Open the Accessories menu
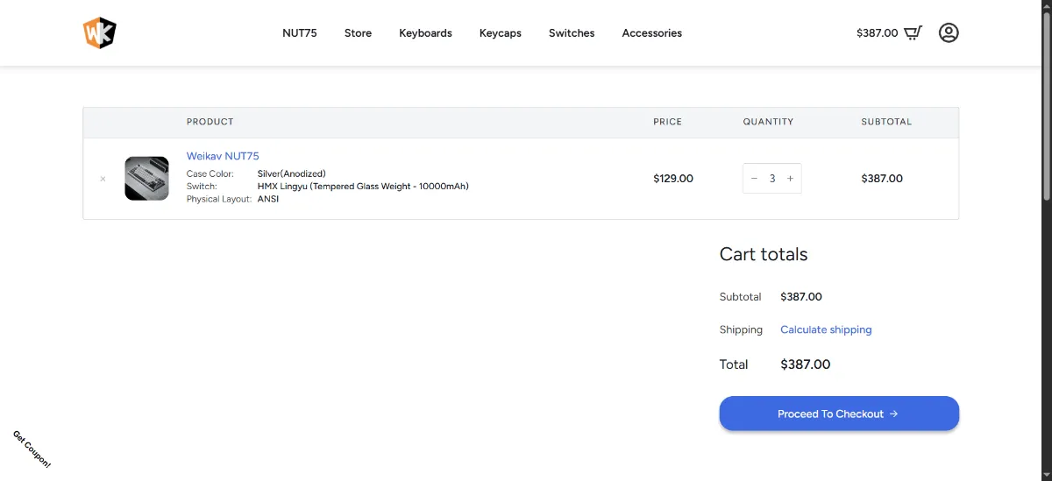Image resolution: width=1052 pixels, height=481 pixels. click(651, 33)
